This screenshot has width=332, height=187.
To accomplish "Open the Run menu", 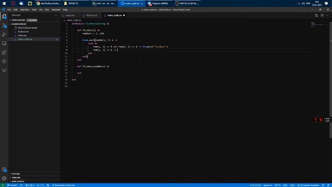I will coord(47,9).
